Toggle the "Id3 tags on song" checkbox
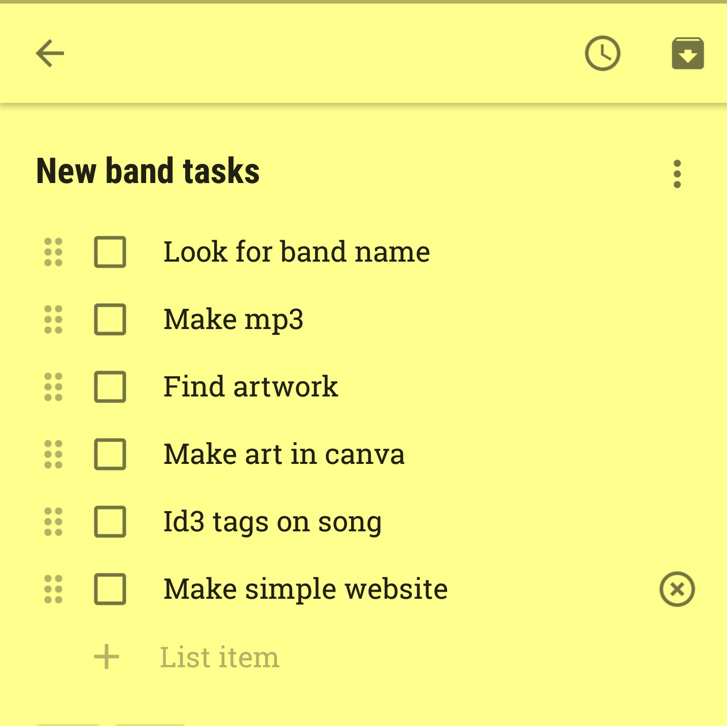The height and width of the screenshot is (726, 727). pos(110,522)
